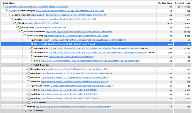Open the SingleComponentManager object link
Screen dimensions: 192x113
(x=70, y=15)
